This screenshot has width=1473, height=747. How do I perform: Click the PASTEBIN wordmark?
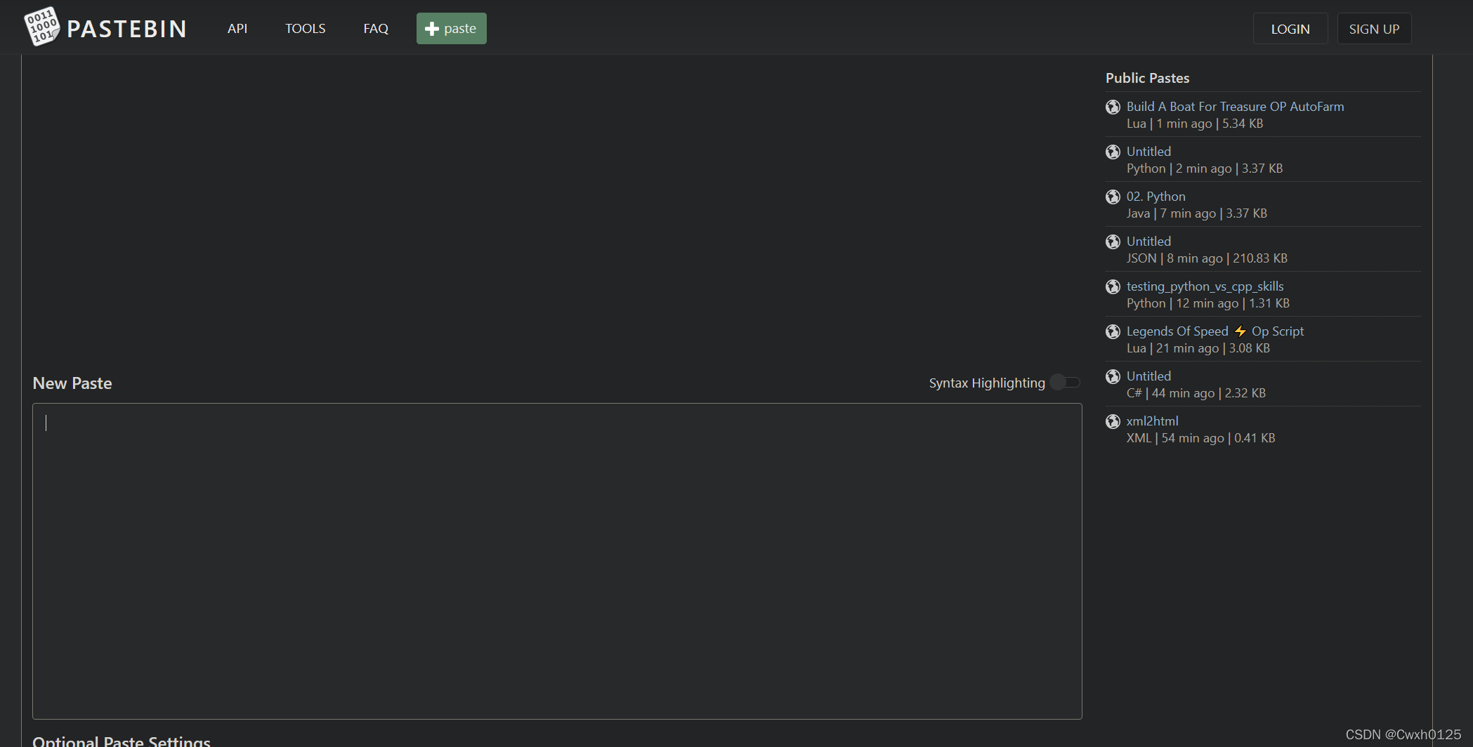point(126,29)
